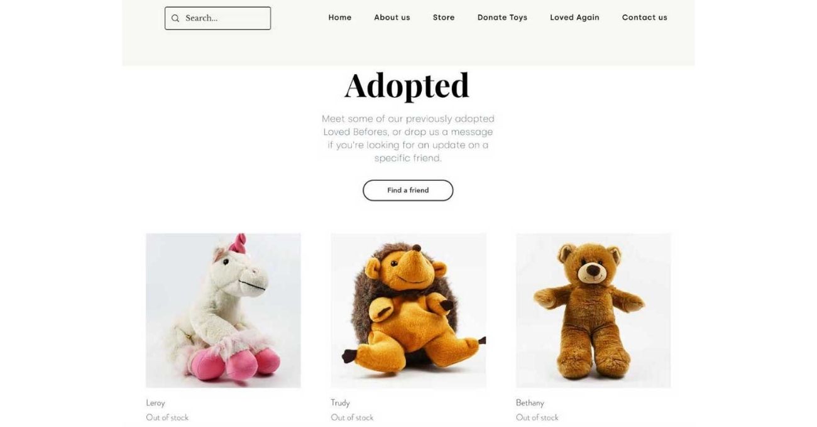The height and width of the screenshot is (427, 817).
Task: Click the intro paragraph about Loved Befores
Action: click(x=408, y=138)
